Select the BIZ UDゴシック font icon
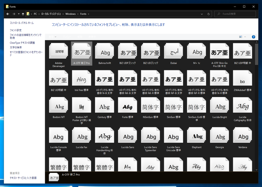The width and height of the screenshot is (262, 187). click(x=151, y=51)
